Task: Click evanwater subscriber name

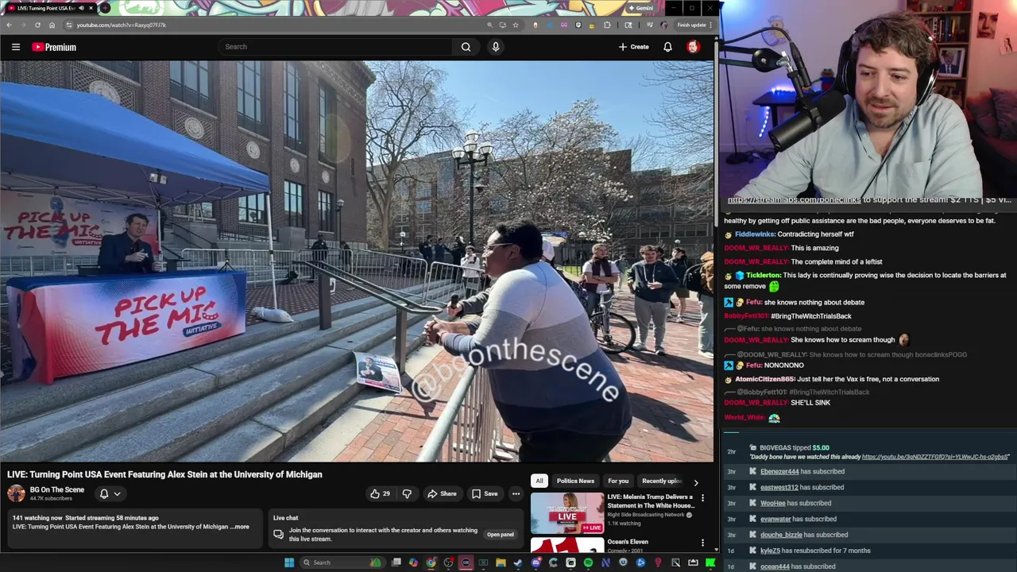Action: [x=776, y=519]
